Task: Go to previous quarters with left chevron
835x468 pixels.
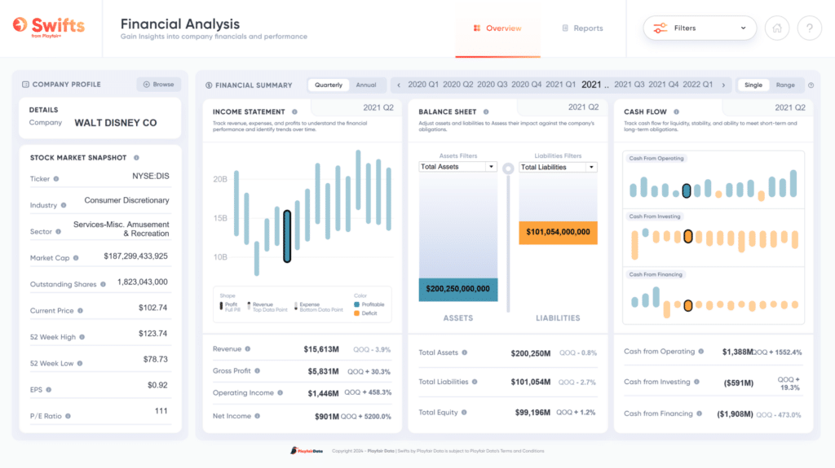Action: (x=398, y=85)
